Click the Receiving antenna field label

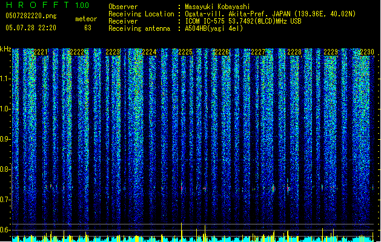tap(139, 28)
